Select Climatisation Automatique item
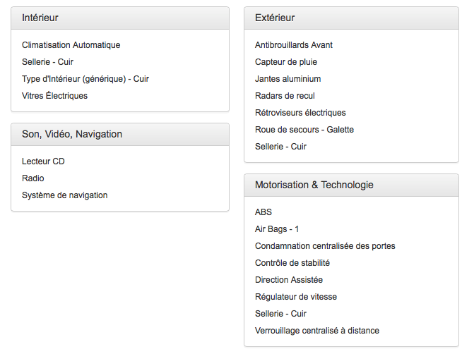 (x=71, y=45)
